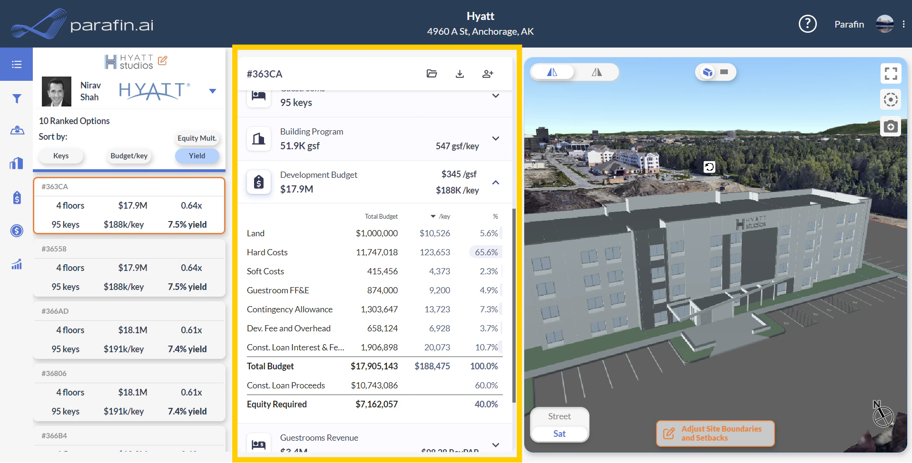912x463 pixels.
Task: Select the growth chart icon in the sidebar
Action: [x=17, y=264]
